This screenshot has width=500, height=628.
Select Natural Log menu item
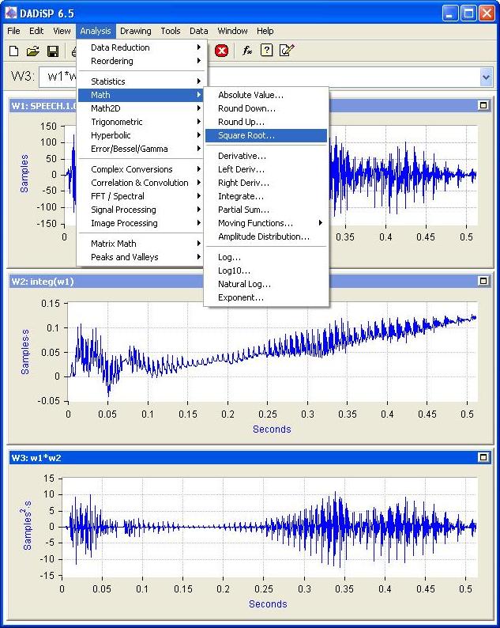pyautogui.click(x=266, y=284)
